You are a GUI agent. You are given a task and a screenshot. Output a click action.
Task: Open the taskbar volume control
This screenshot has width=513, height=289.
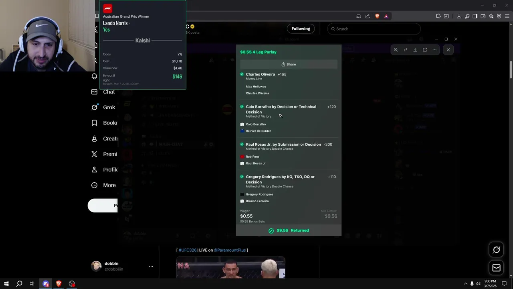point(478,284)
